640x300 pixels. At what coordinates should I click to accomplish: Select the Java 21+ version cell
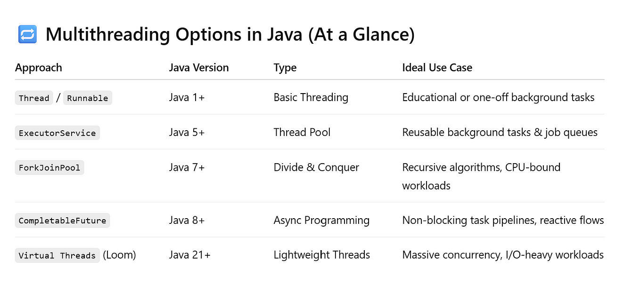[190, 255]
